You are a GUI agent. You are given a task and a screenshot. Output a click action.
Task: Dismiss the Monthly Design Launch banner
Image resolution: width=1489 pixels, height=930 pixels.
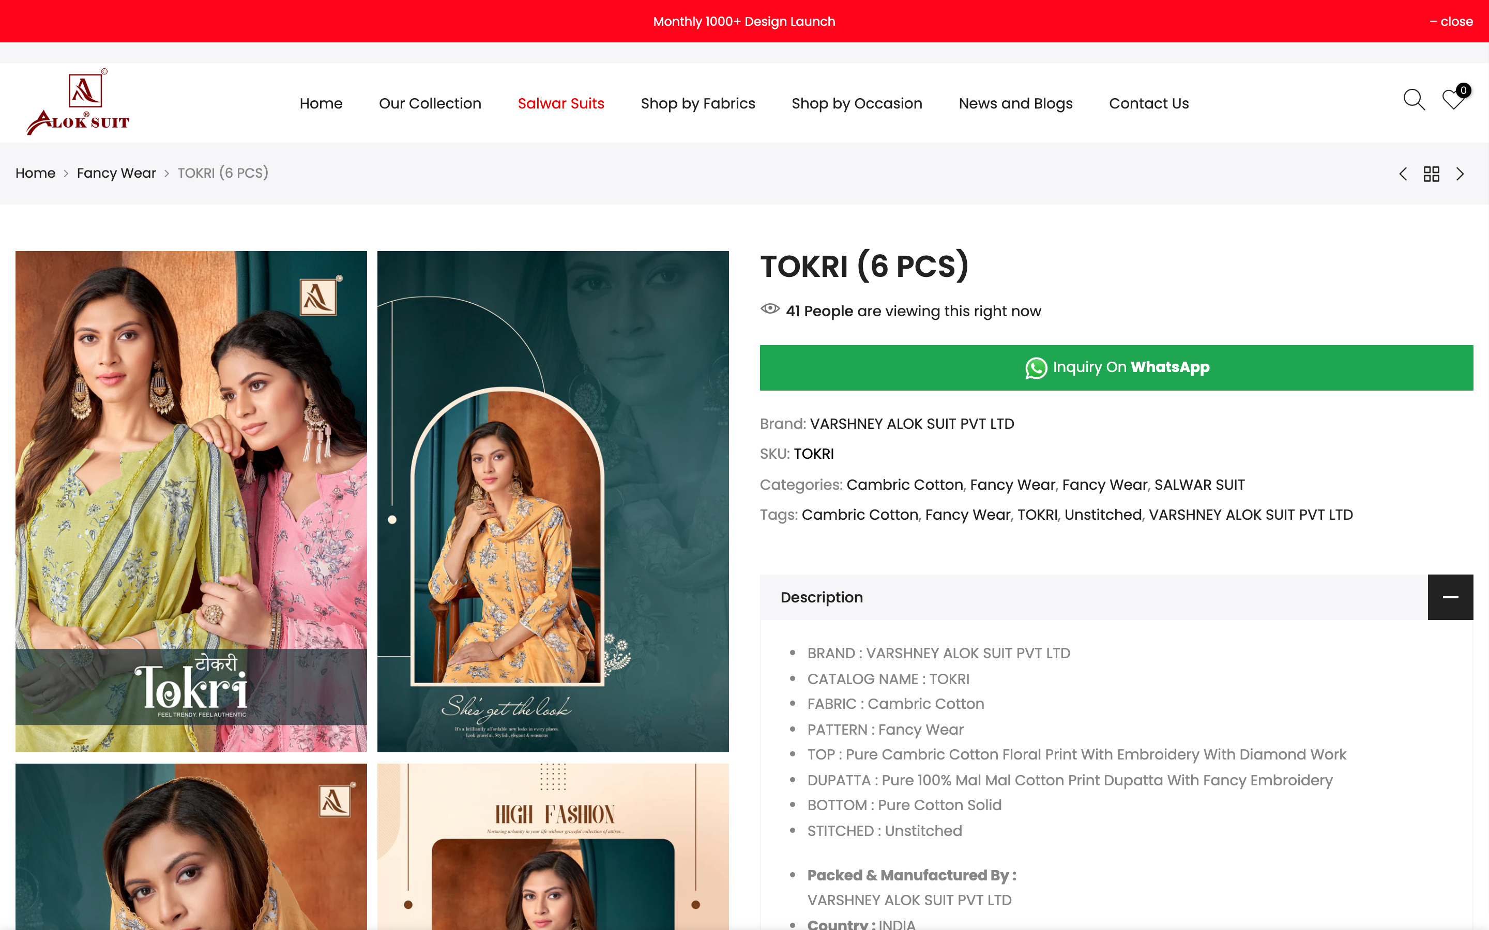click(x=1451, y=21)
